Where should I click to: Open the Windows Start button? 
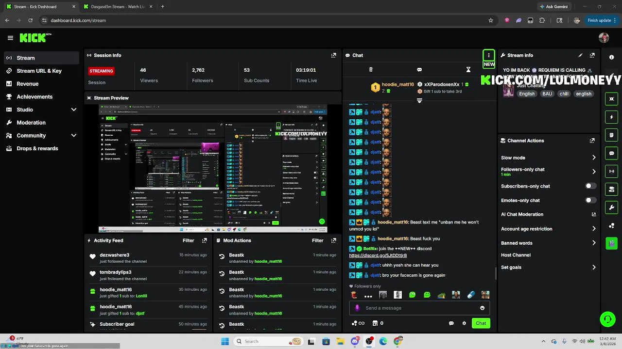[225, 341]
